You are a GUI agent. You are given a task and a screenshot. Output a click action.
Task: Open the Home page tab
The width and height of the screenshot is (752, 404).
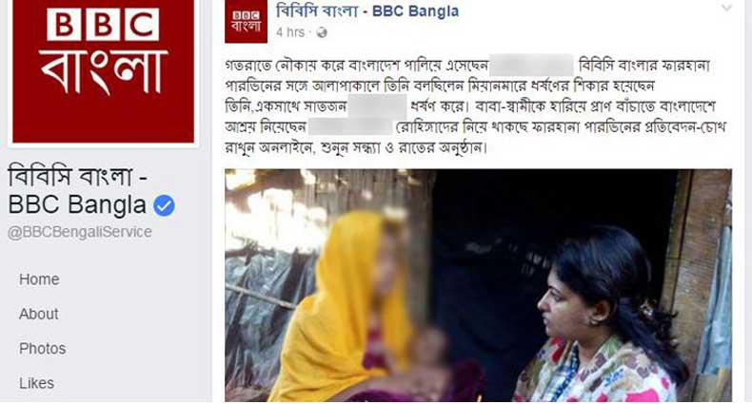[x=39, y=279]
